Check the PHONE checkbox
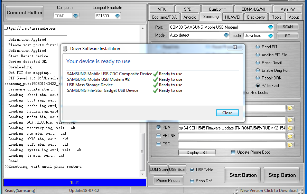This screenshot has width=307, height=194. coord(159,136)
